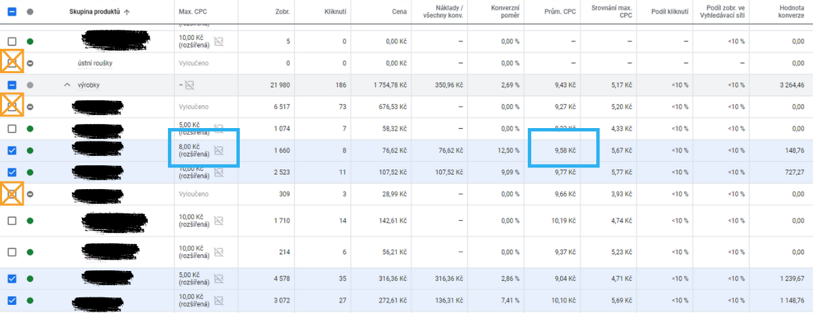The height and width of the screenshot is (313, 813).
Task: Click the 136,31 Kč cost per conversion cell
Action: tap(448, 300)
